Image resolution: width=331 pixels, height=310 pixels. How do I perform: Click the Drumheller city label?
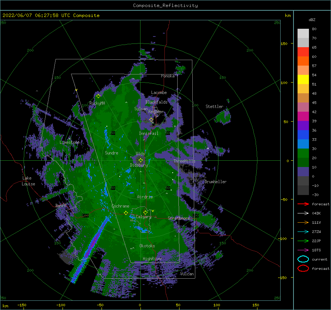(x=216, y=182)
